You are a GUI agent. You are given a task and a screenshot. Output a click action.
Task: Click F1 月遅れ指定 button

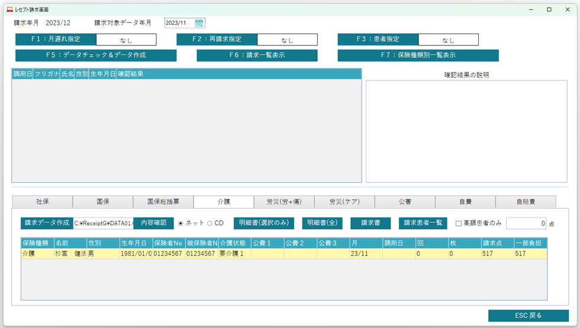pyautogui.click(x=56, y=40)
